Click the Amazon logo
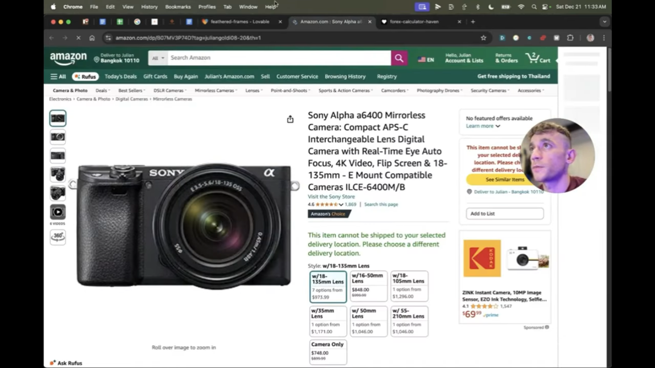The image size is (655, 368). [68, 58]
